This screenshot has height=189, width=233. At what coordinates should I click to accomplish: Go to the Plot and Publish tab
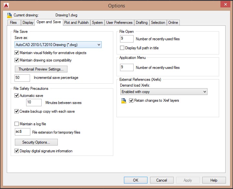pyautogui.click(x=76, y=23)
